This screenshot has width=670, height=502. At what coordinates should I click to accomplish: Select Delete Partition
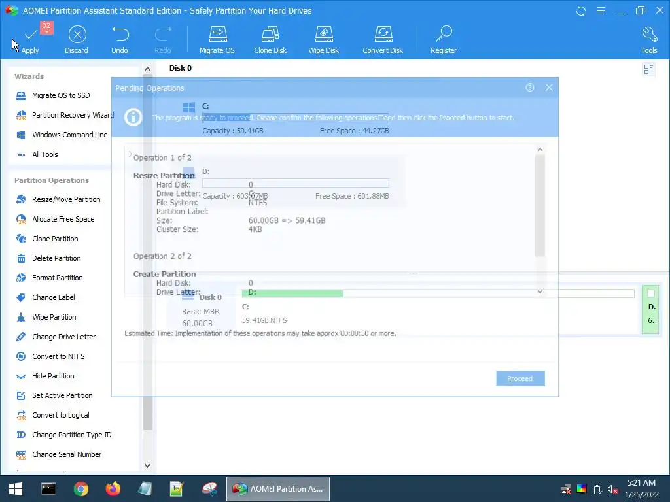(x=48, y=258)
